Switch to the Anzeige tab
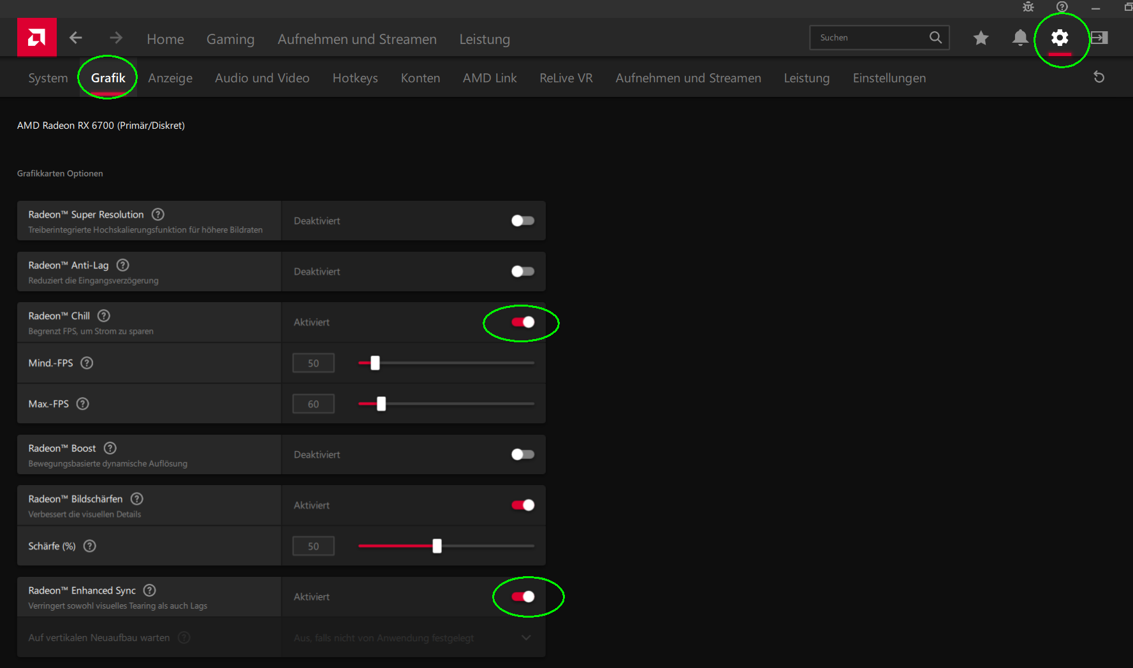 170,78
